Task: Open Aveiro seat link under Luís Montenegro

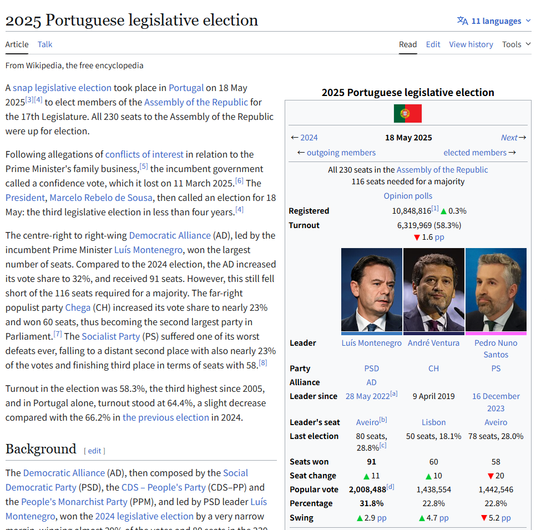Action: coord(367,422)
